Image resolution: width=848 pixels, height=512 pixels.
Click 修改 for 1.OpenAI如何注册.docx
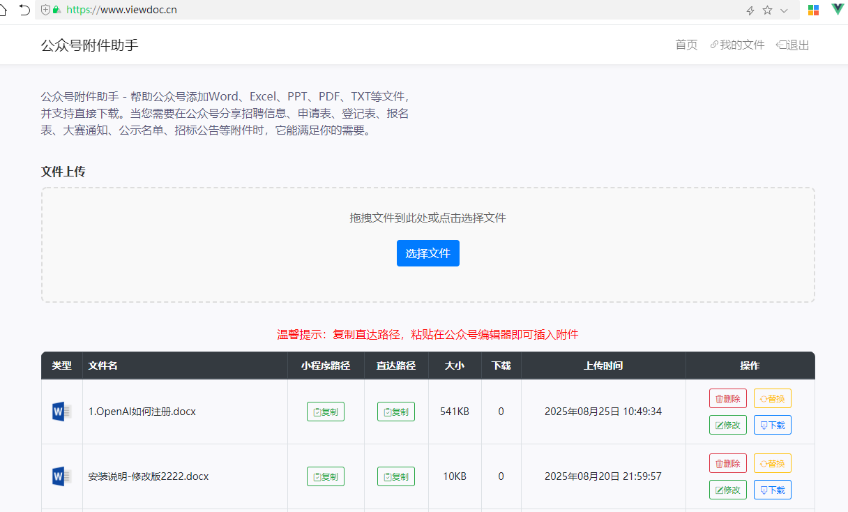click(x=728, y=425)
